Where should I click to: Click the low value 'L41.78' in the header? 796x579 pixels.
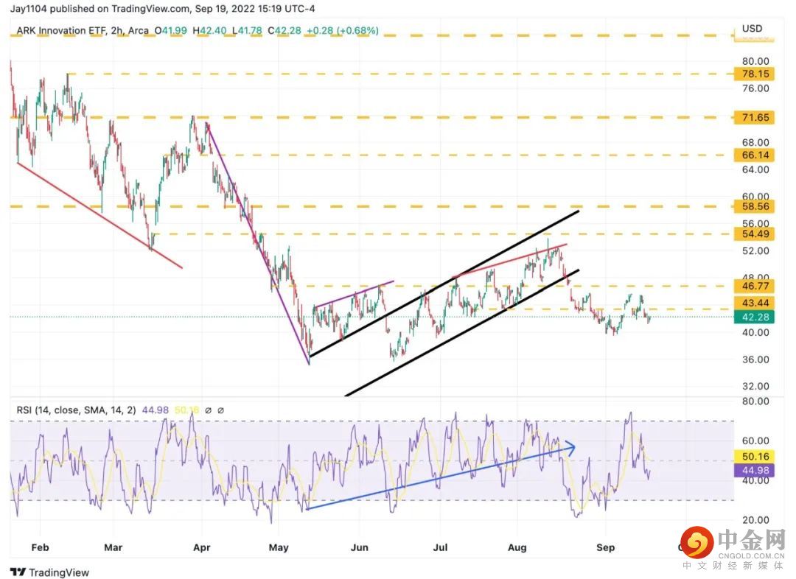tap(247, 30)
